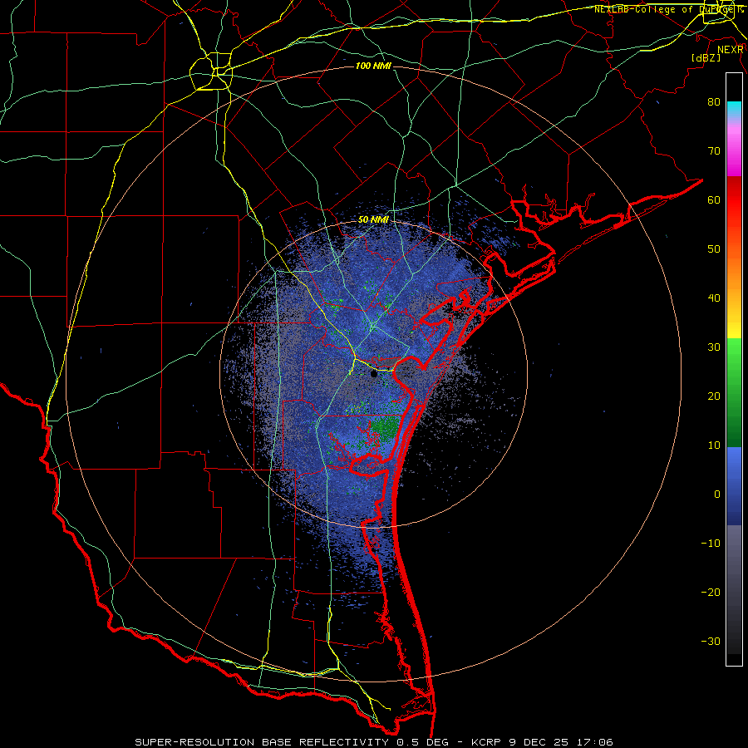Click the 70 value on dBZ scale

pos(714,150)
